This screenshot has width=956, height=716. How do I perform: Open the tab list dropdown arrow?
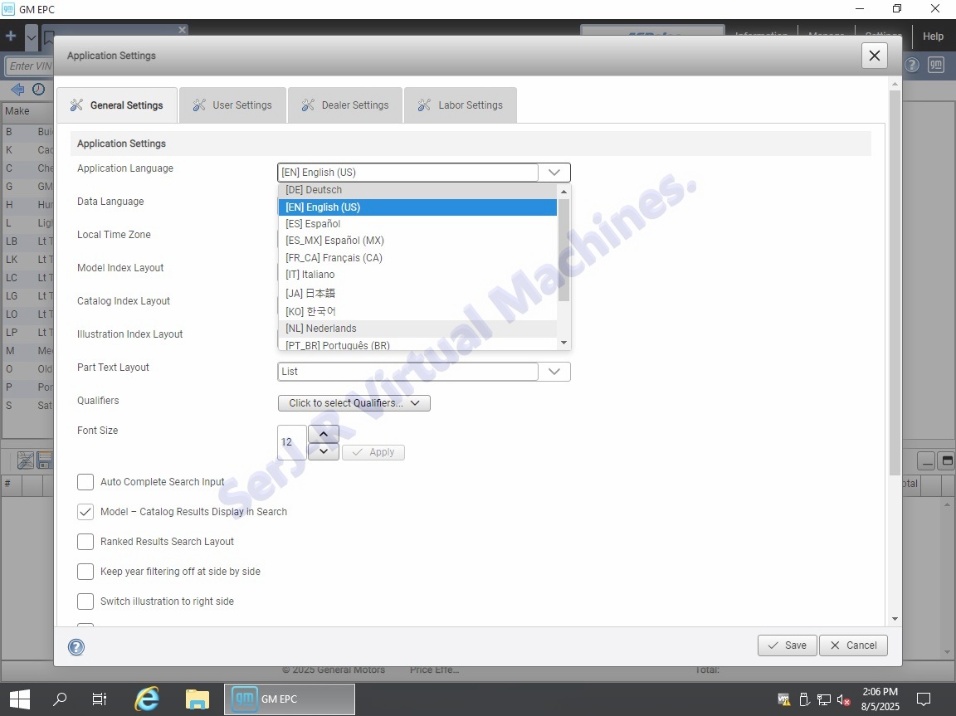click(32, 37)
